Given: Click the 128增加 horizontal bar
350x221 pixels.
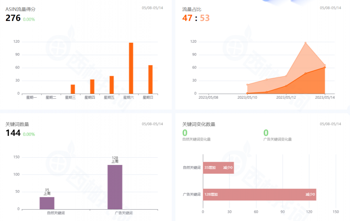Looking at the screenshot, I should pyautogui.click(x=260, y=194).
